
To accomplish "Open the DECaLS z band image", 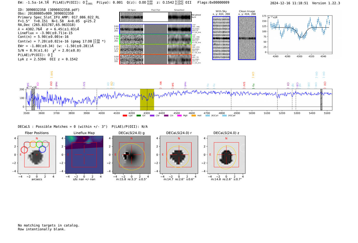I will 226,155.
